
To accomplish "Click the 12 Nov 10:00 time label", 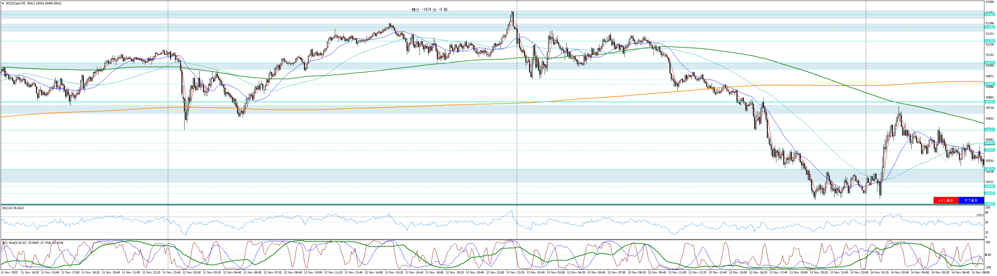I will pos(313,273).
